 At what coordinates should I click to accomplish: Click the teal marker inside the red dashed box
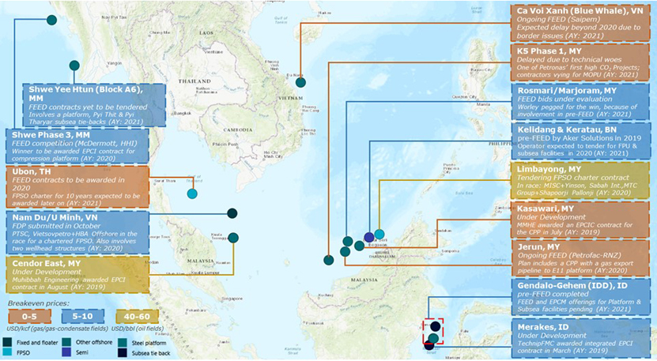[434, 337]
